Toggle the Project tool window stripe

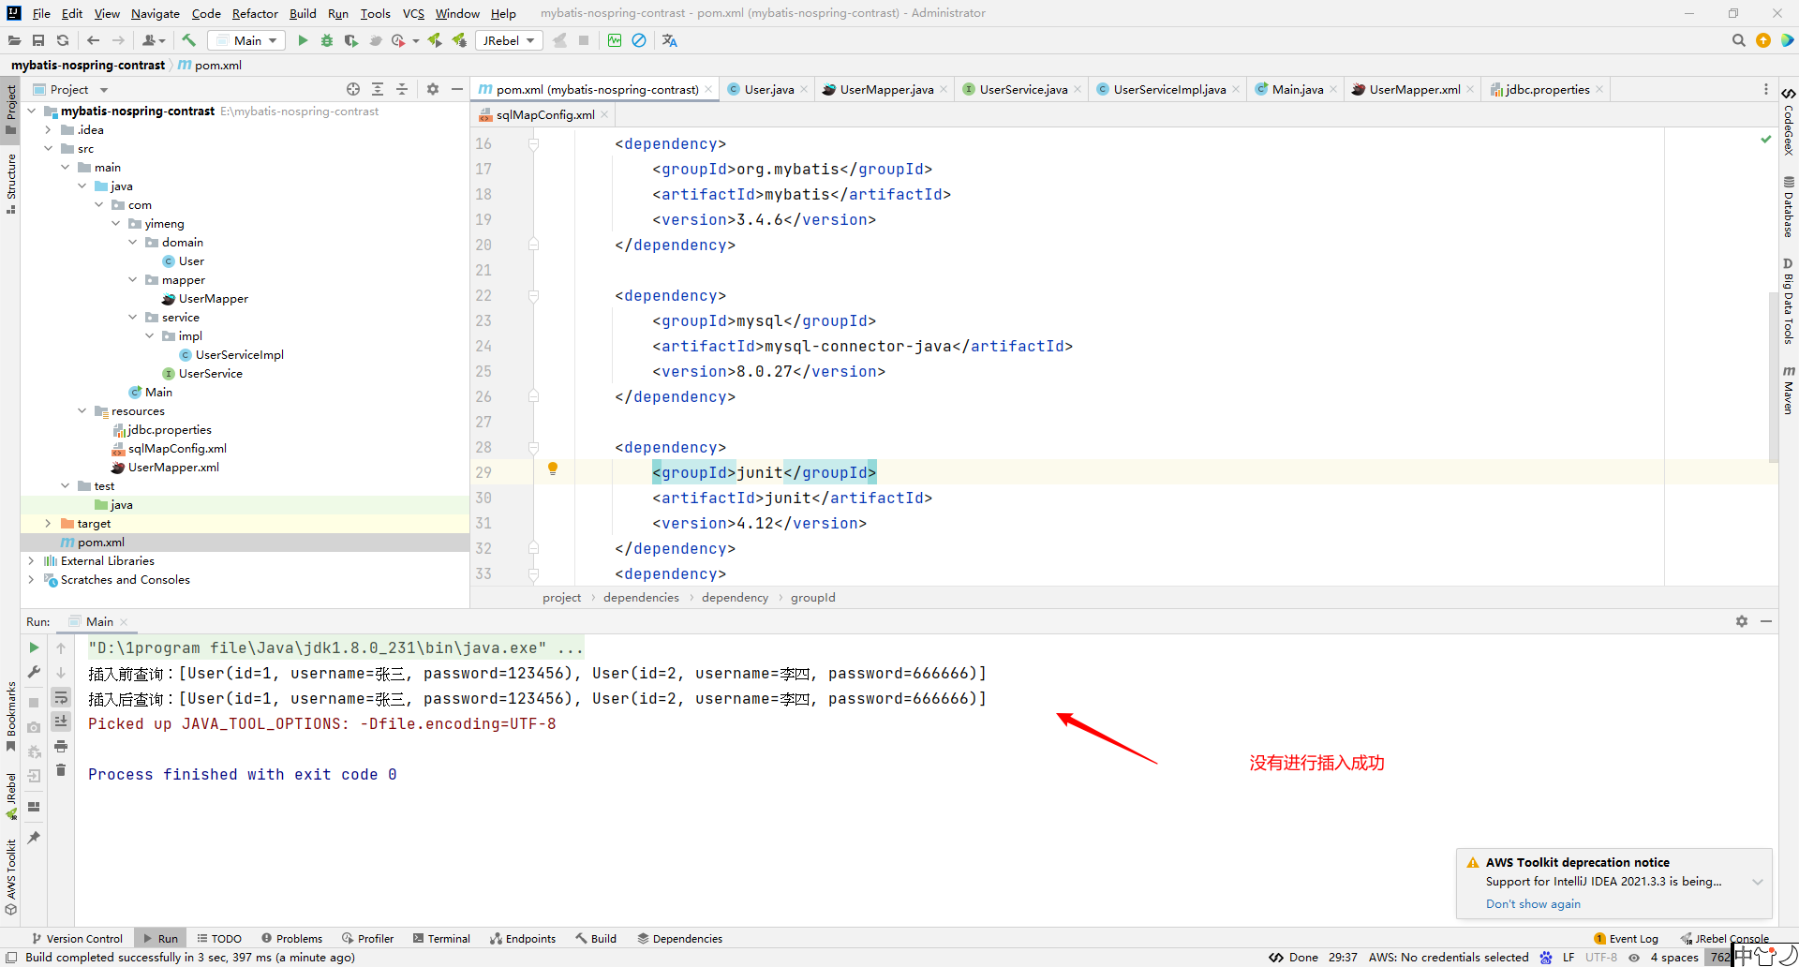coord(10,109)
